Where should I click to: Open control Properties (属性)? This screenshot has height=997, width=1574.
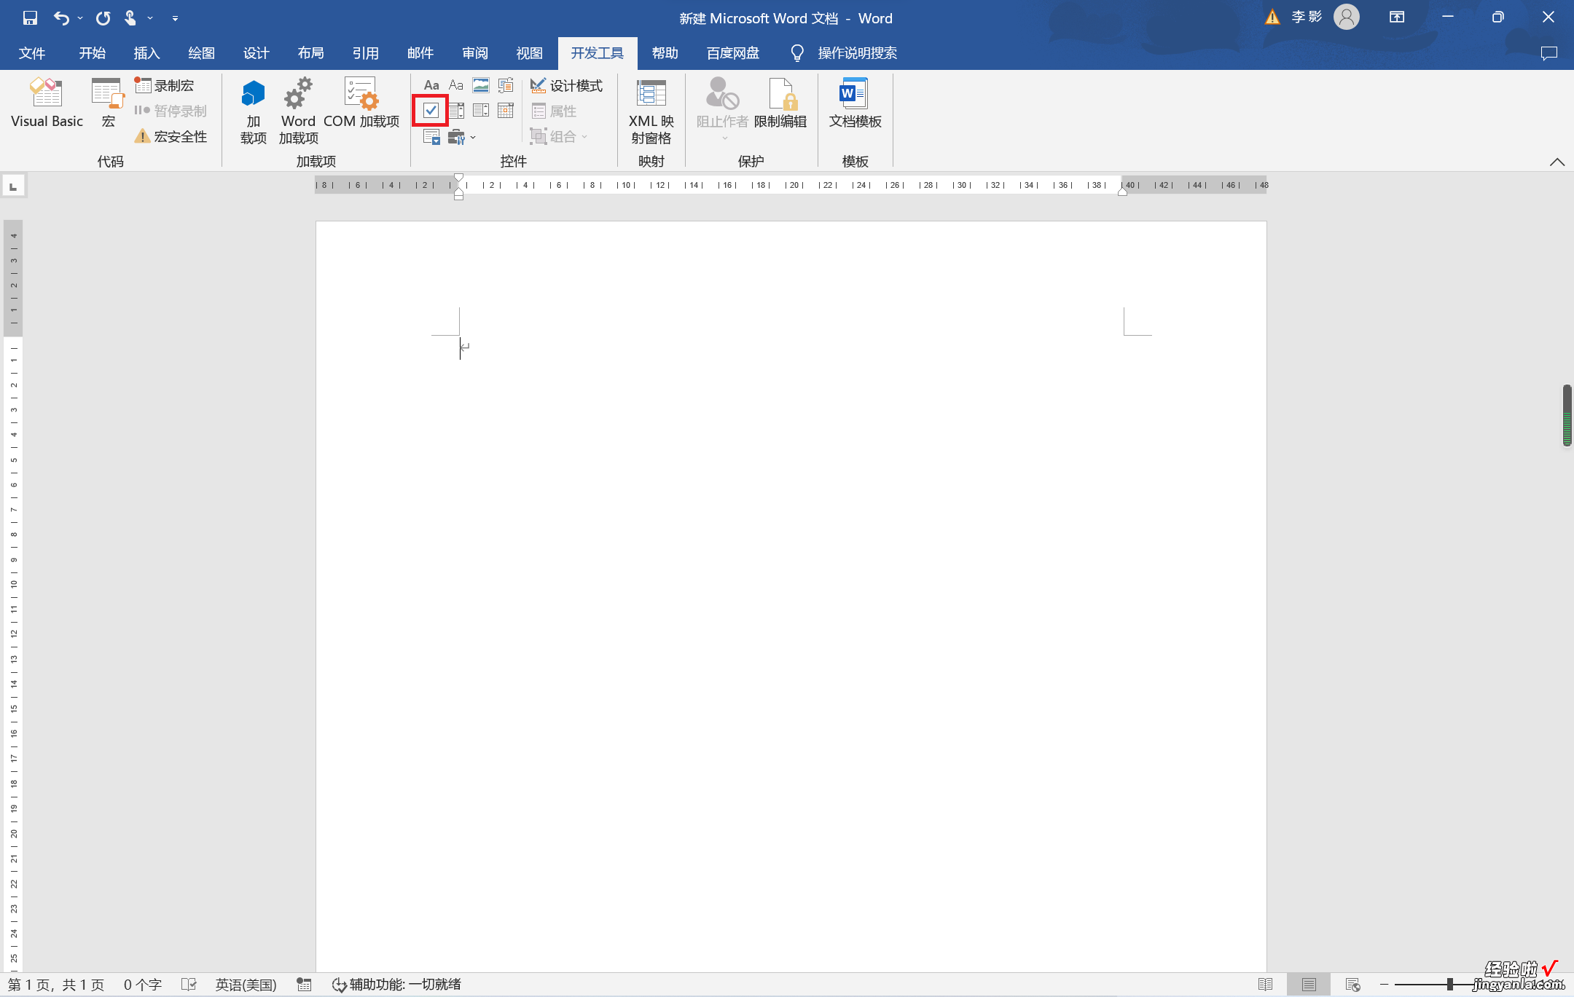(x=554, y=111)
